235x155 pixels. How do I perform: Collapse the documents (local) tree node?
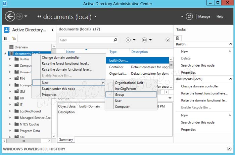(5, 54)
